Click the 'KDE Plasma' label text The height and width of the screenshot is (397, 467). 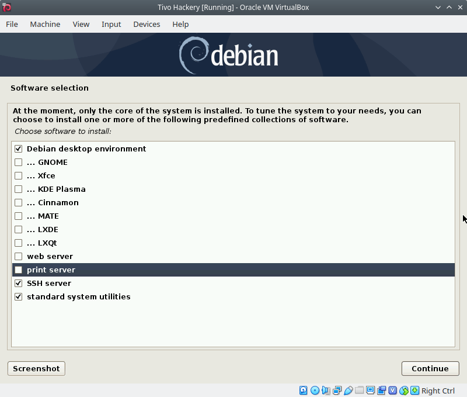pos(62,189)
